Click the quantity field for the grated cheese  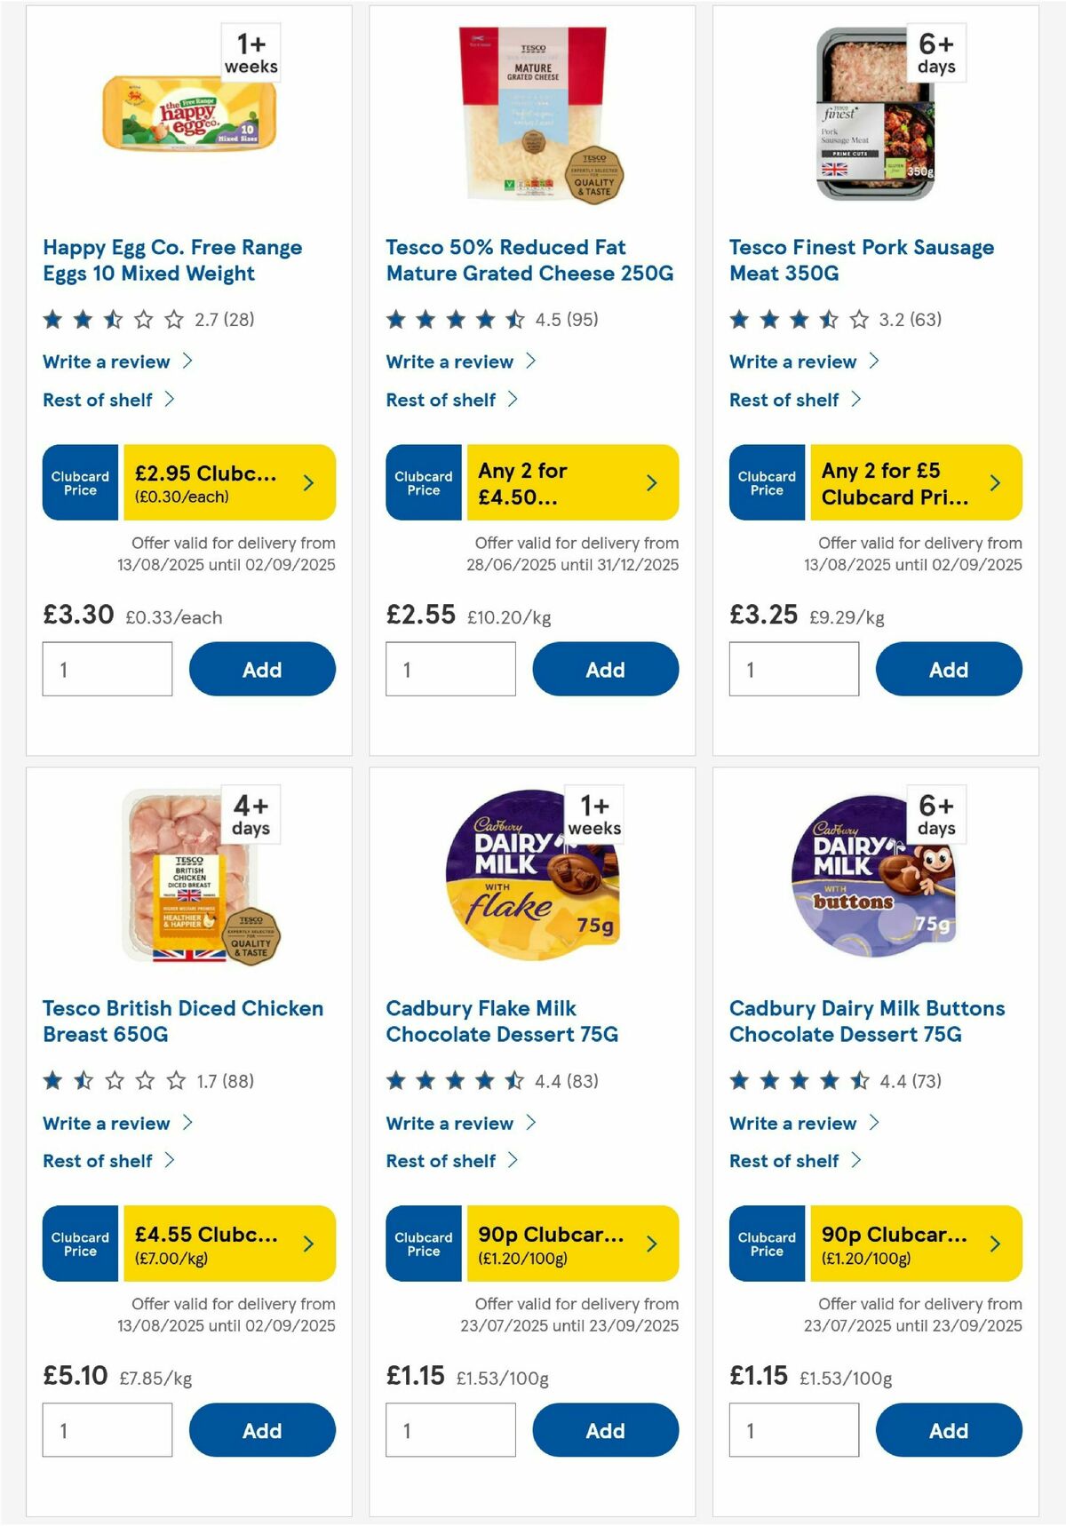(x=450, y=669)
